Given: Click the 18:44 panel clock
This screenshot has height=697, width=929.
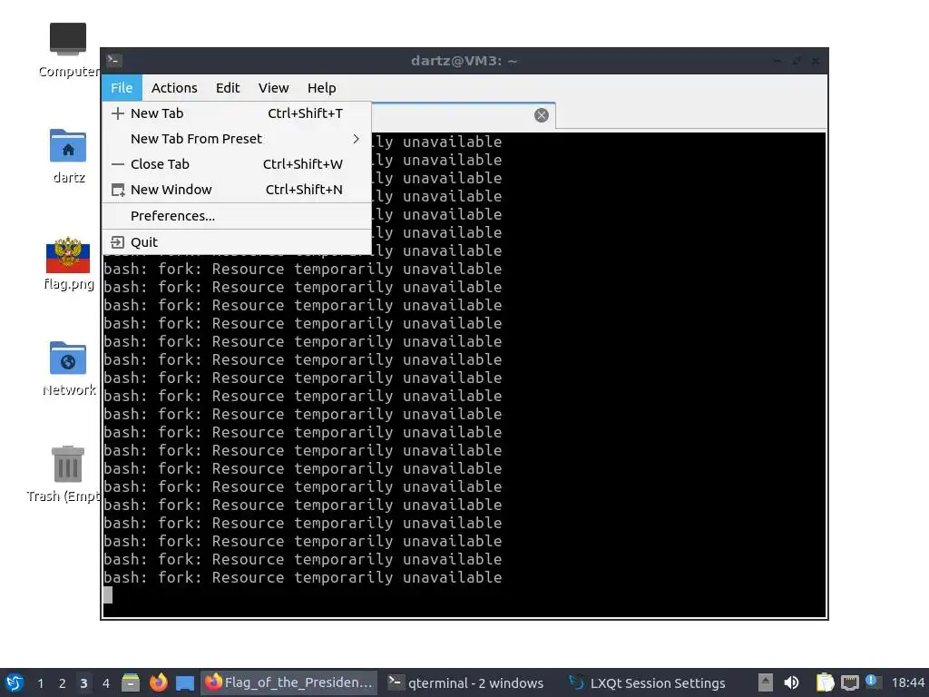Looking at the screenshot, I should [x=907, y=682].
